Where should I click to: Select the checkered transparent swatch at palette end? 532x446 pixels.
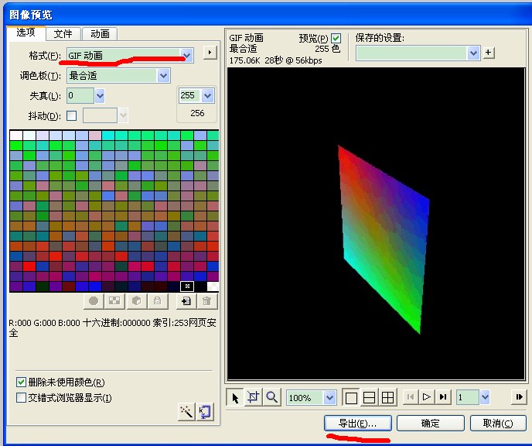click(x=213, y=286)
